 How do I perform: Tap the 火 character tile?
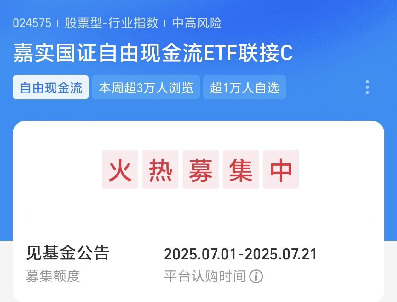[120, 169]
